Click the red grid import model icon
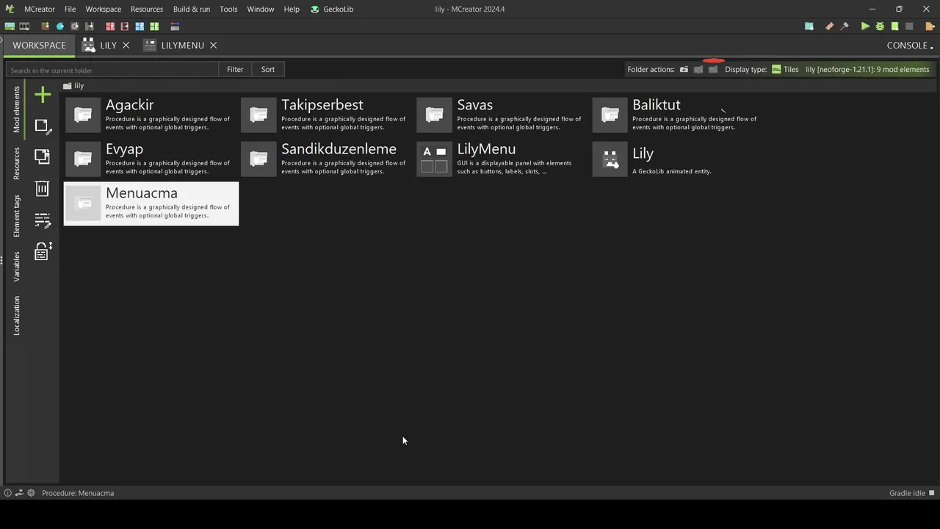Screen dimensions: 940x529 (x=110, y=26)
